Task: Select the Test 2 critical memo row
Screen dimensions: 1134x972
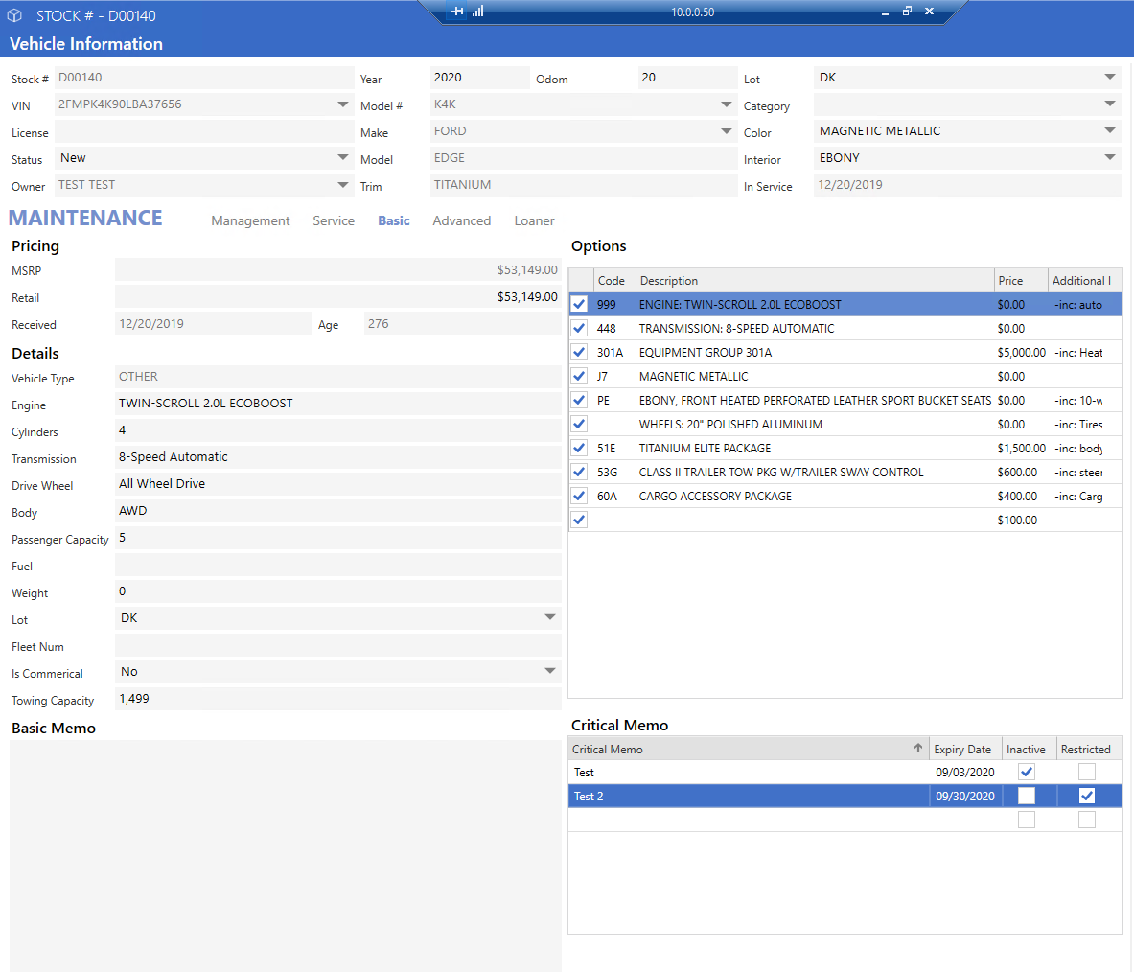Action: coord(845,796)
